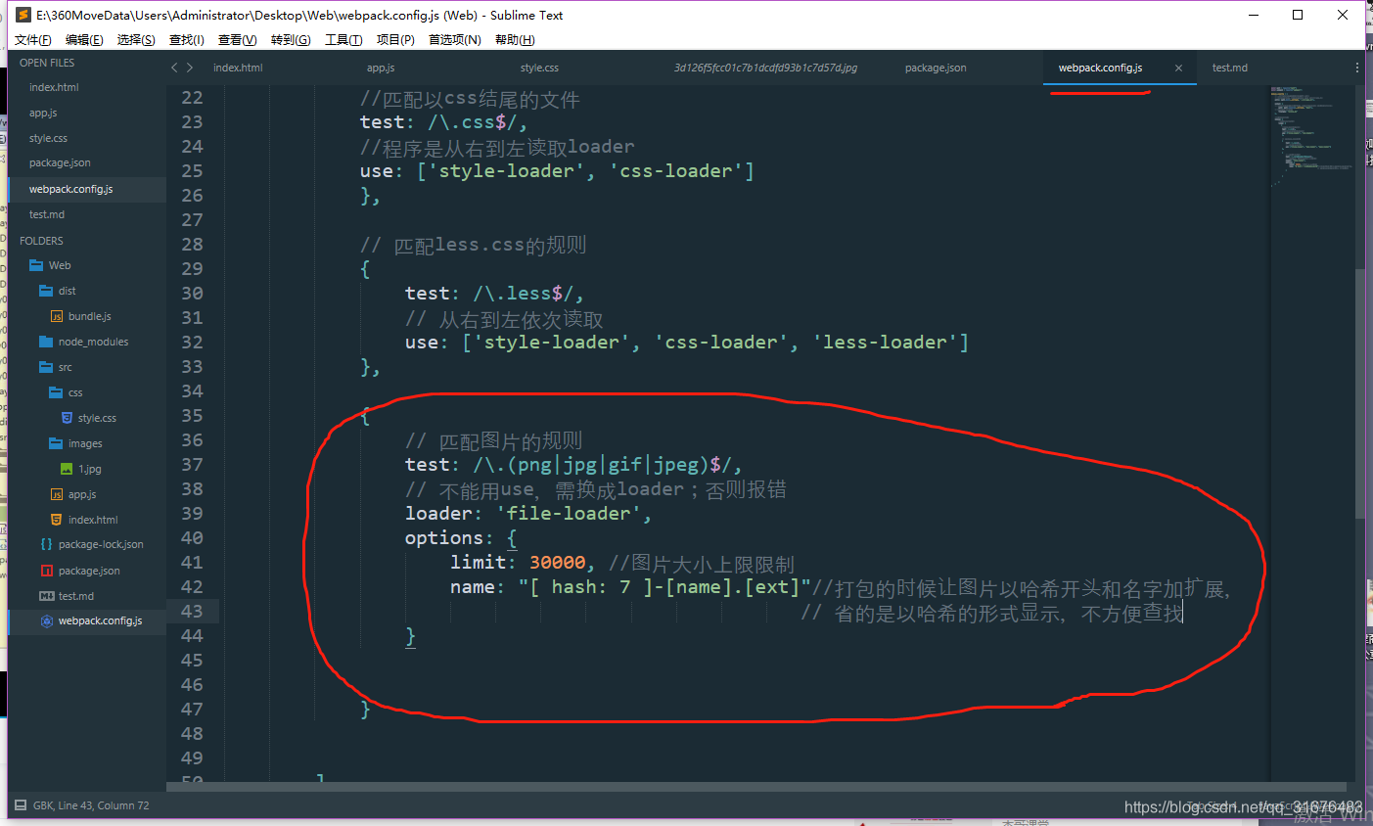Toggle side bar using status bar panel icon
This screenshot has height=826, width=1373.
[21, 805]
